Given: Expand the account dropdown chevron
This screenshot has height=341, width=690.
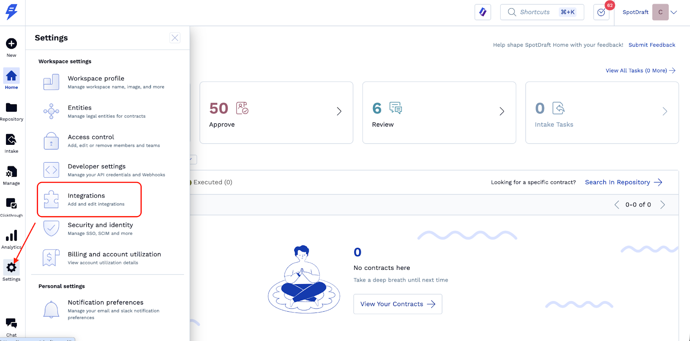Looking at the screenshot, I should click(674, 12).
